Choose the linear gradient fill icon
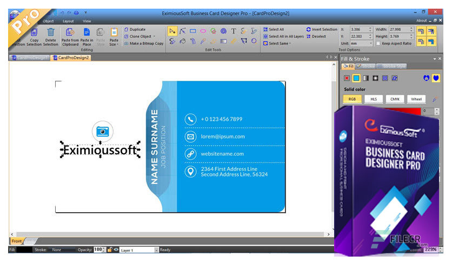 [x=365, y=78]
